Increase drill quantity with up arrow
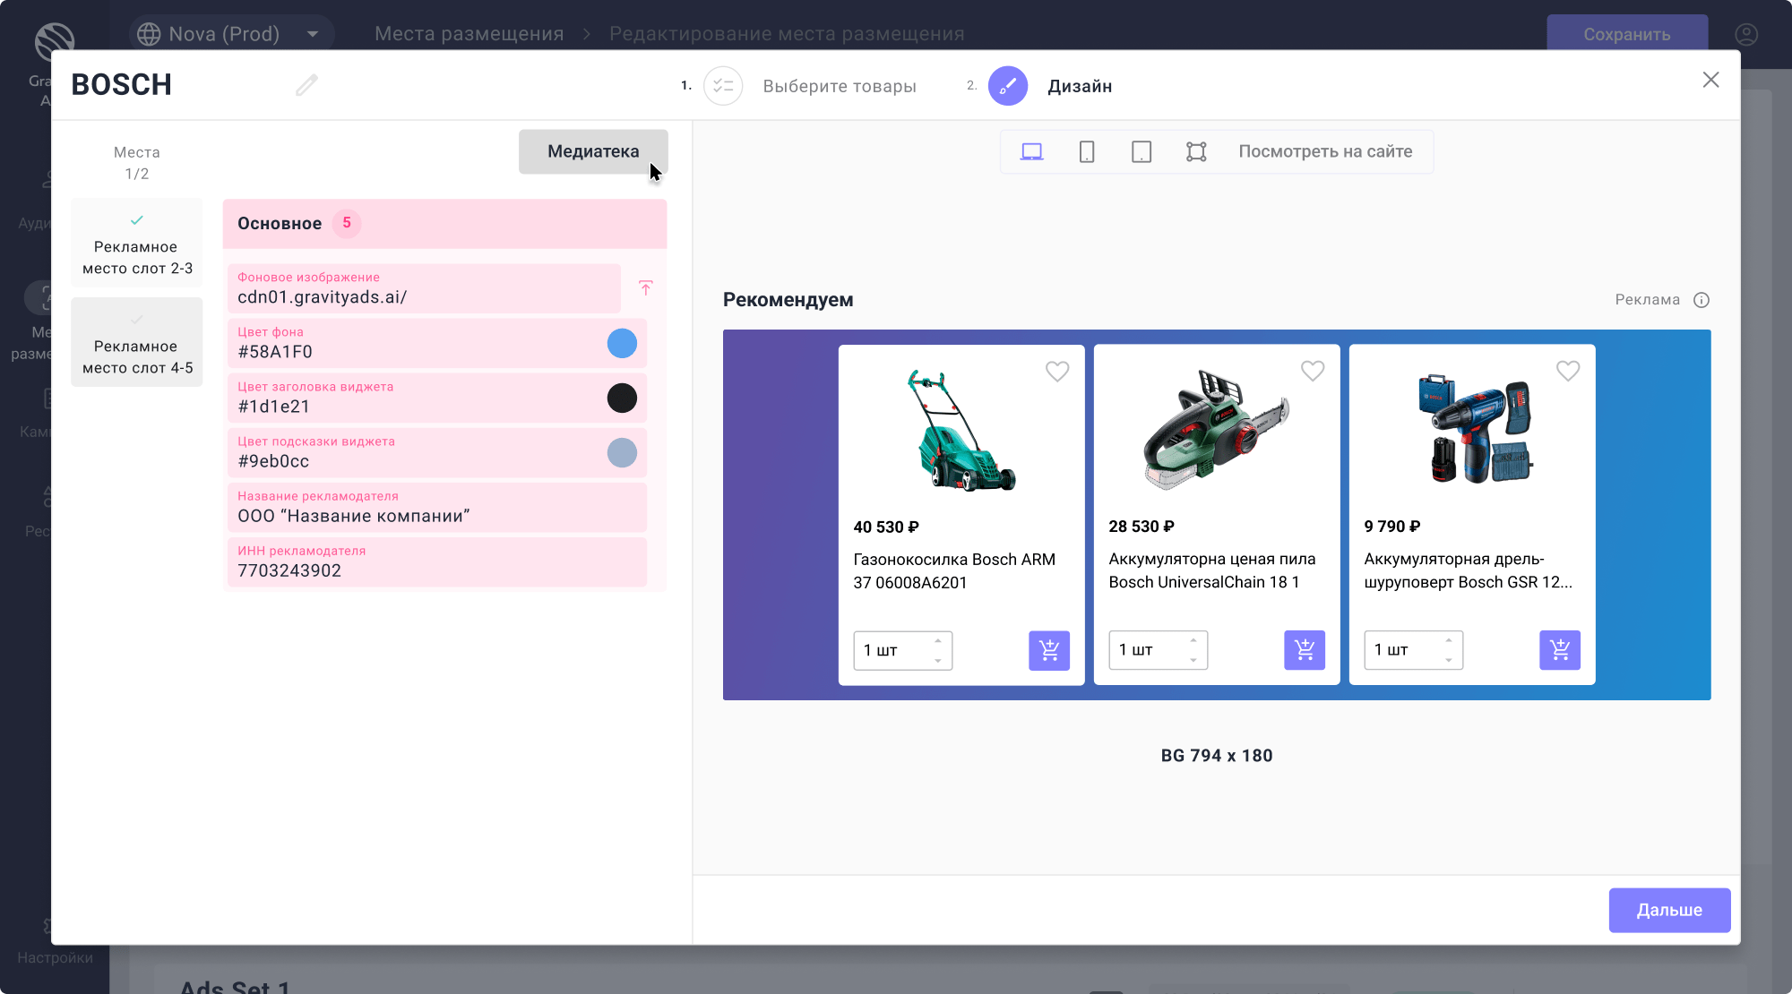 click(x=1449, y=640)
